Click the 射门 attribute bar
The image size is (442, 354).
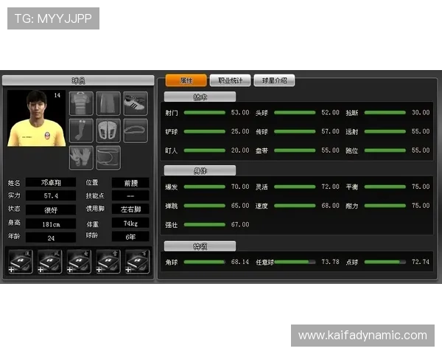coord(204,113)
